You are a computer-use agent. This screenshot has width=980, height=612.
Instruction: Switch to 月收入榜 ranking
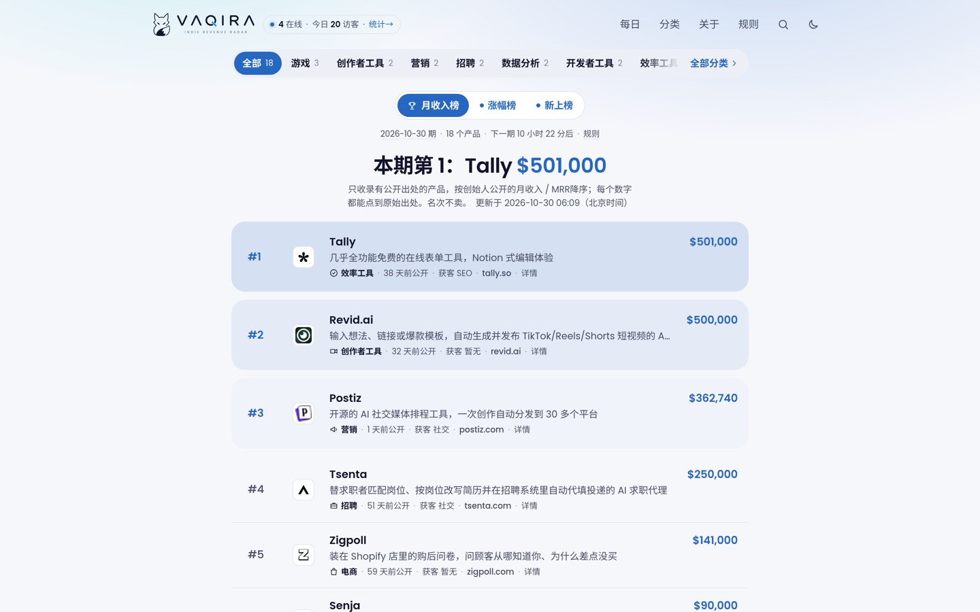(x=434, y=105)
